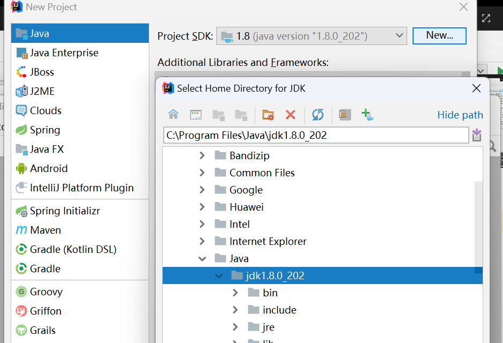
Task: Open the Project SDK combo box
Action: point(311,36)
